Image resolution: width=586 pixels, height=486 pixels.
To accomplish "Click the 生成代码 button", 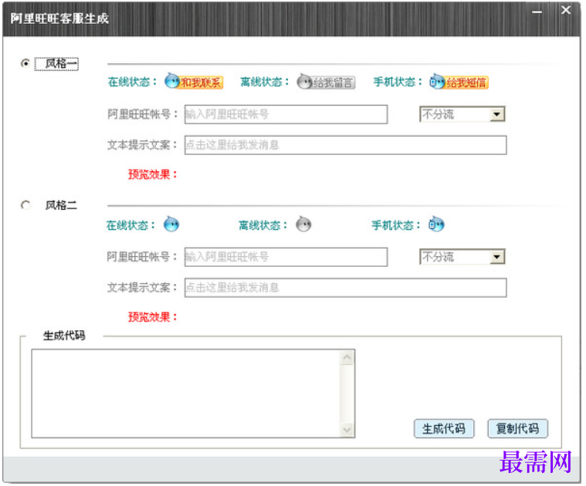I will 444,428.
